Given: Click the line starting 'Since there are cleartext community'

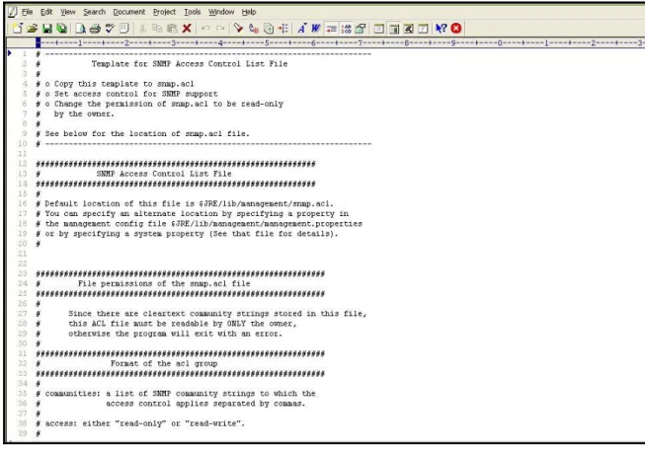Looking at the screenshot, I should (x=217, y=314).
